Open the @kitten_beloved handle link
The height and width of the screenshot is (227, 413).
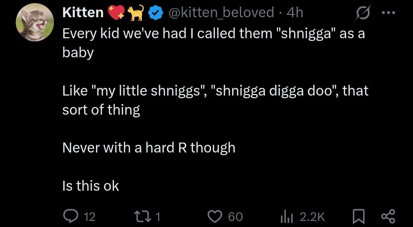[221, 13]
